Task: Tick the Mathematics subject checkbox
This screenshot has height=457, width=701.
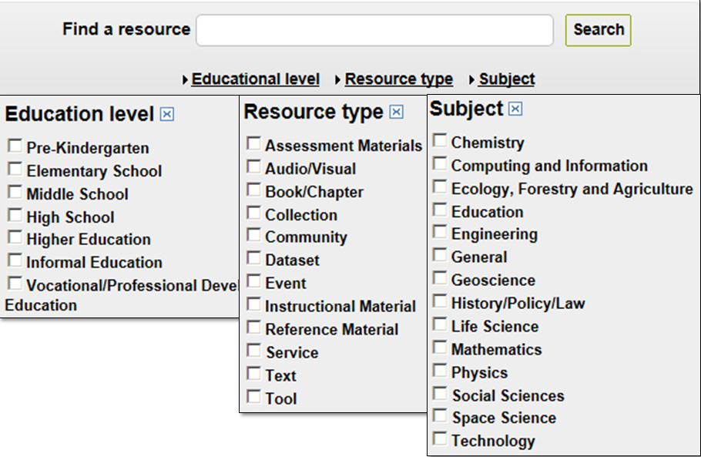Action: pos(439,348)
